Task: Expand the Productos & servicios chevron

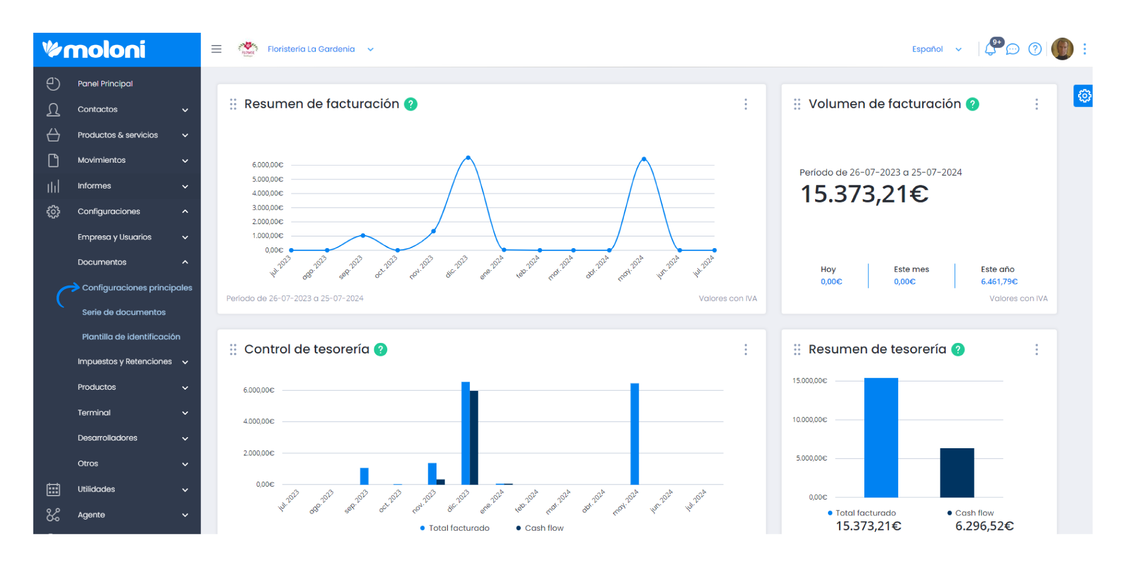Action: pos(185,135)
